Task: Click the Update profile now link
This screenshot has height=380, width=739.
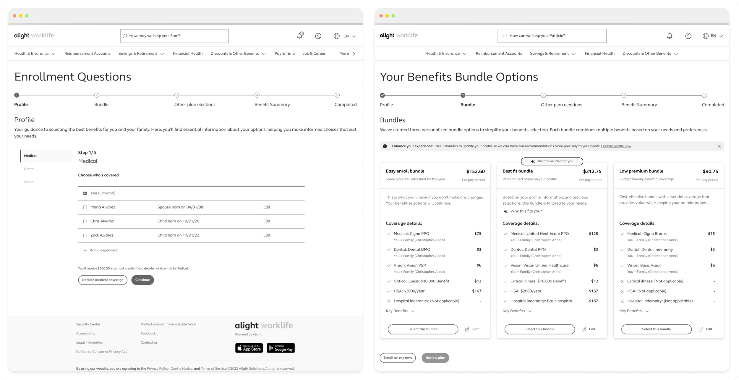Action: pos(616,146)
